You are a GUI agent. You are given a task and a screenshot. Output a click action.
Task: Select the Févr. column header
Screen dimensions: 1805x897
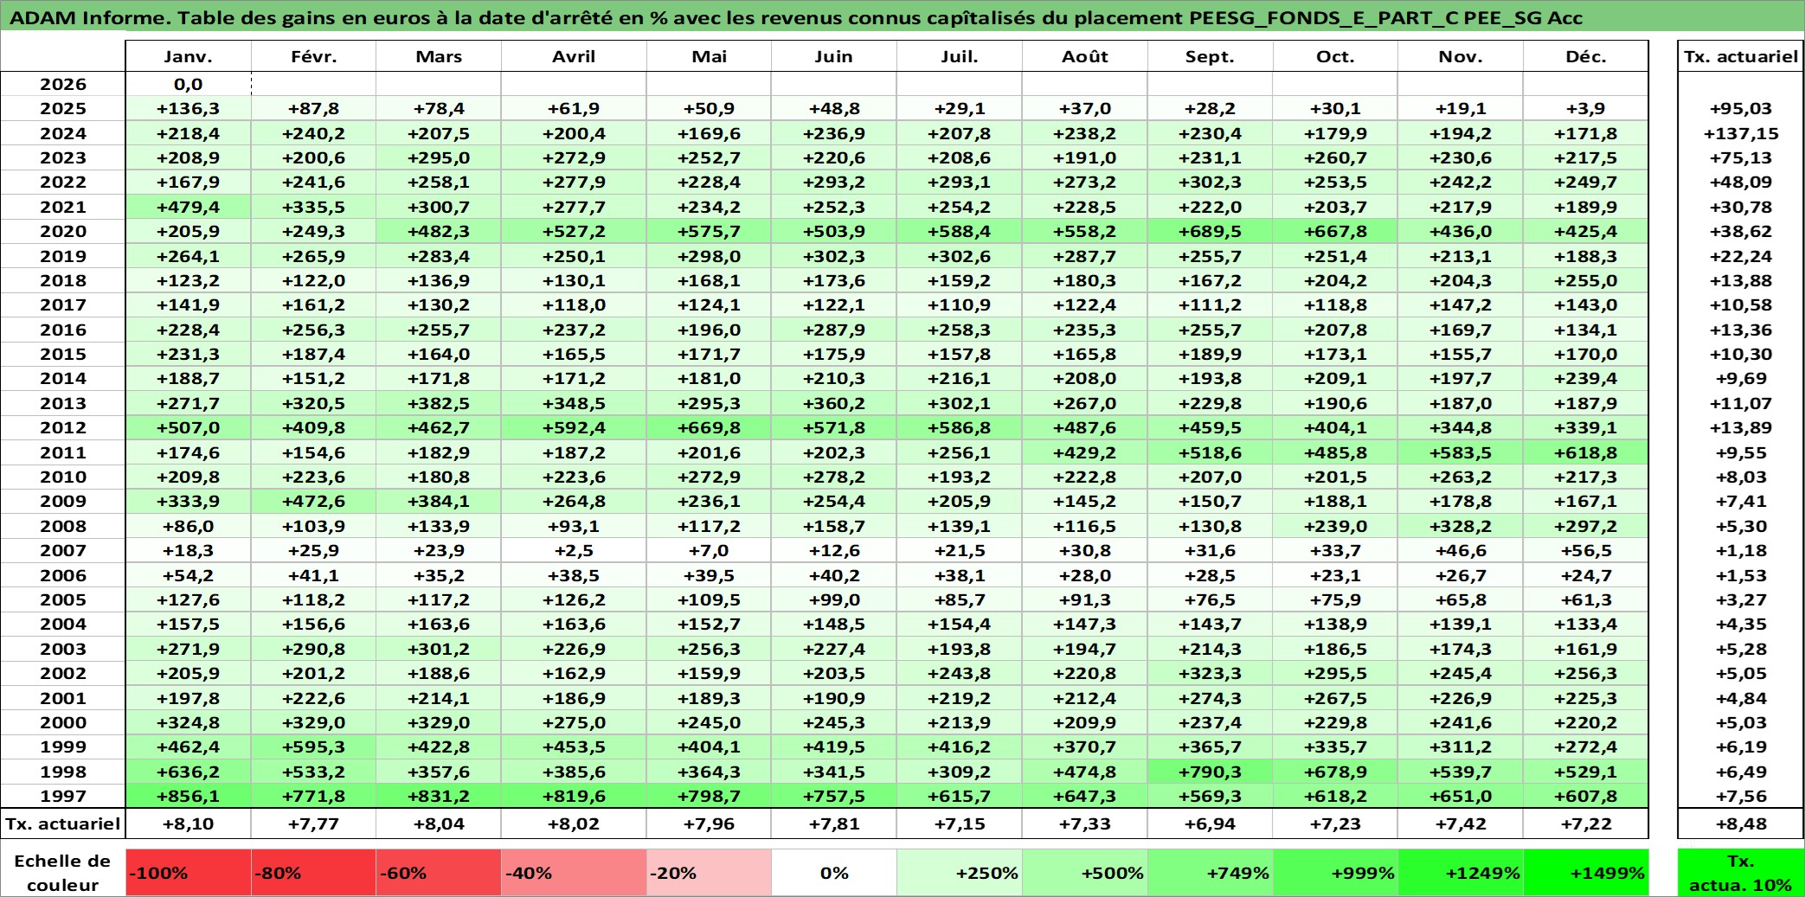[313, 56]
